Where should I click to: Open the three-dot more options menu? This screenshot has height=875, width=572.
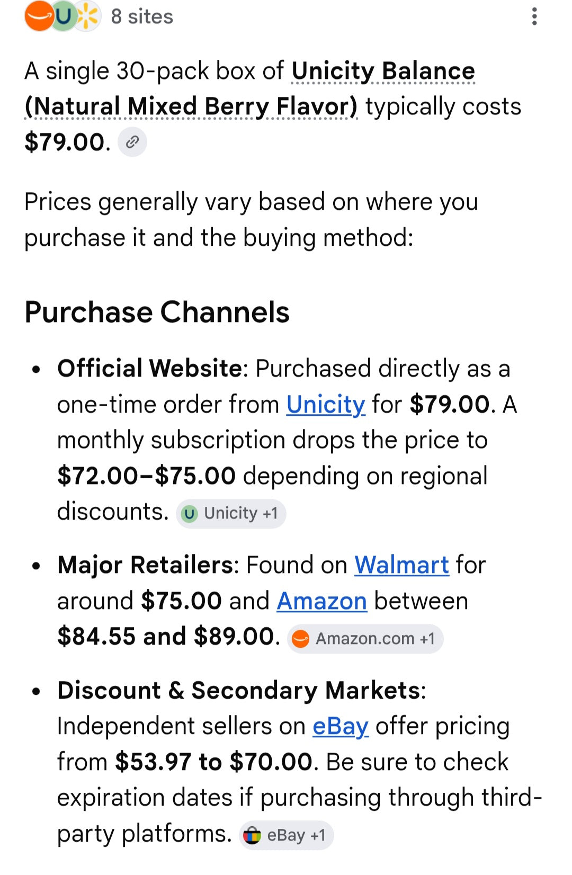(x=534, y=16)
